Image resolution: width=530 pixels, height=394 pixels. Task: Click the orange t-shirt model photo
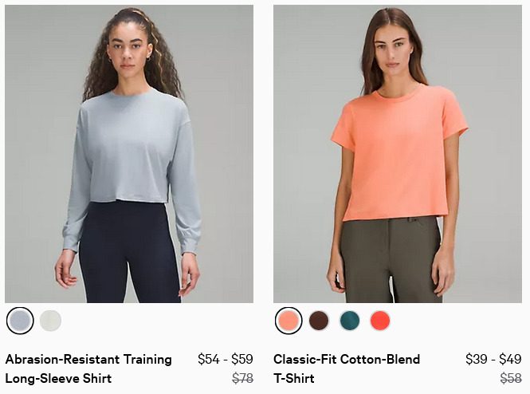point(398,154)
